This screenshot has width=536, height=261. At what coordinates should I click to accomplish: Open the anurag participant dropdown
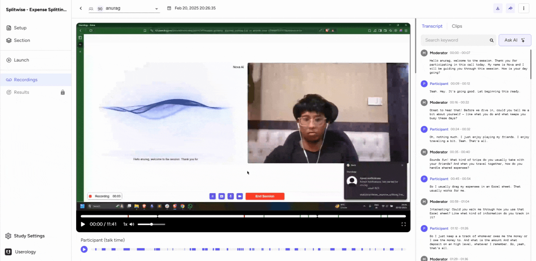(x=157, y=8)
